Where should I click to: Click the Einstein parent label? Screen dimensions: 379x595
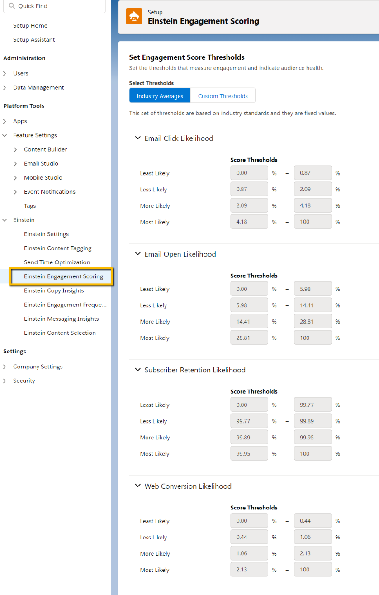coord(24,220)
